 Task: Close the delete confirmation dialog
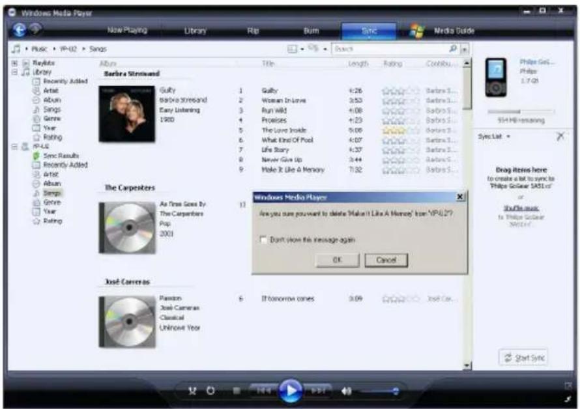[x=460, y=197]
